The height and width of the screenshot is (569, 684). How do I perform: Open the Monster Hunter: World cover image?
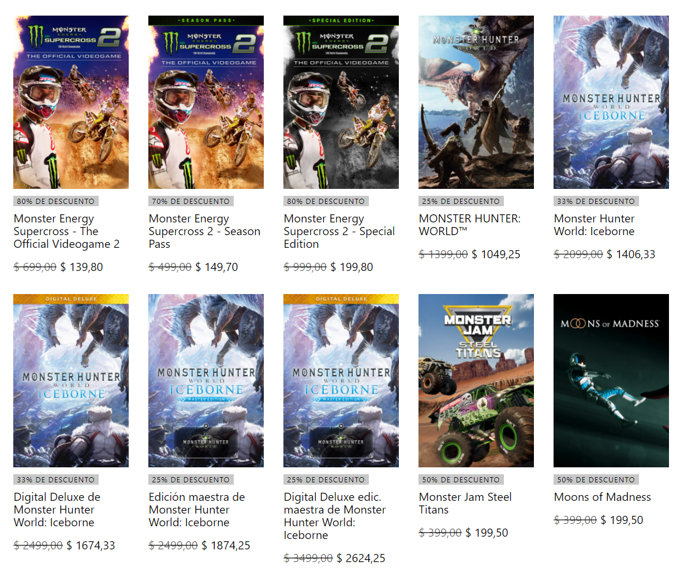pos(476,102)
